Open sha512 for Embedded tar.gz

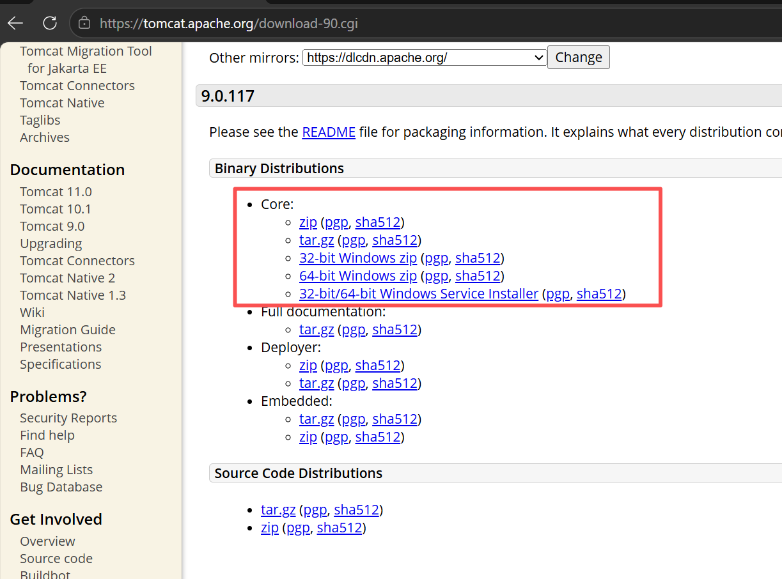[x=395, y=419]
